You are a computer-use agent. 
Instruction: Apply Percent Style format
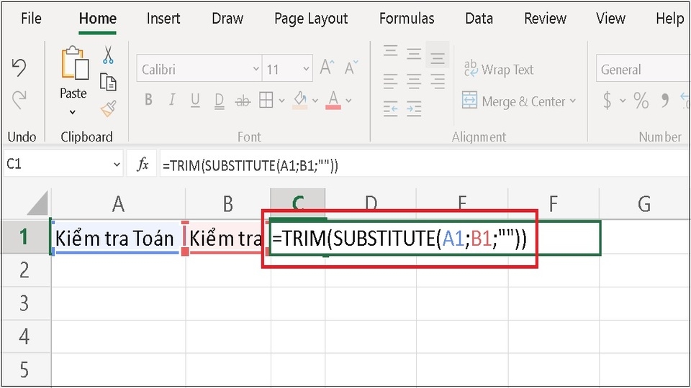(641, 101)
